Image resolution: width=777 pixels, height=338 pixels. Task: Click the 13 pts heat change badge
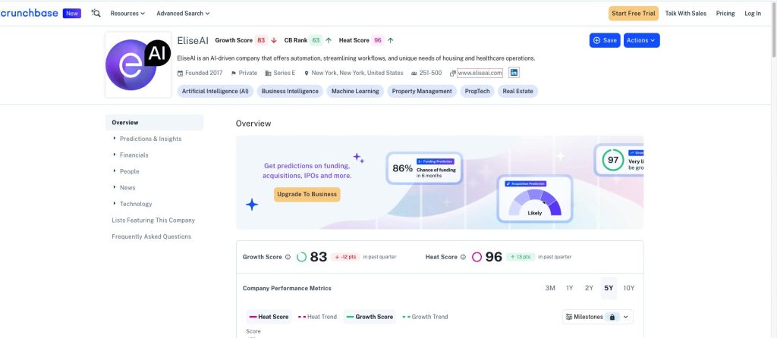(x=521, y=258)
